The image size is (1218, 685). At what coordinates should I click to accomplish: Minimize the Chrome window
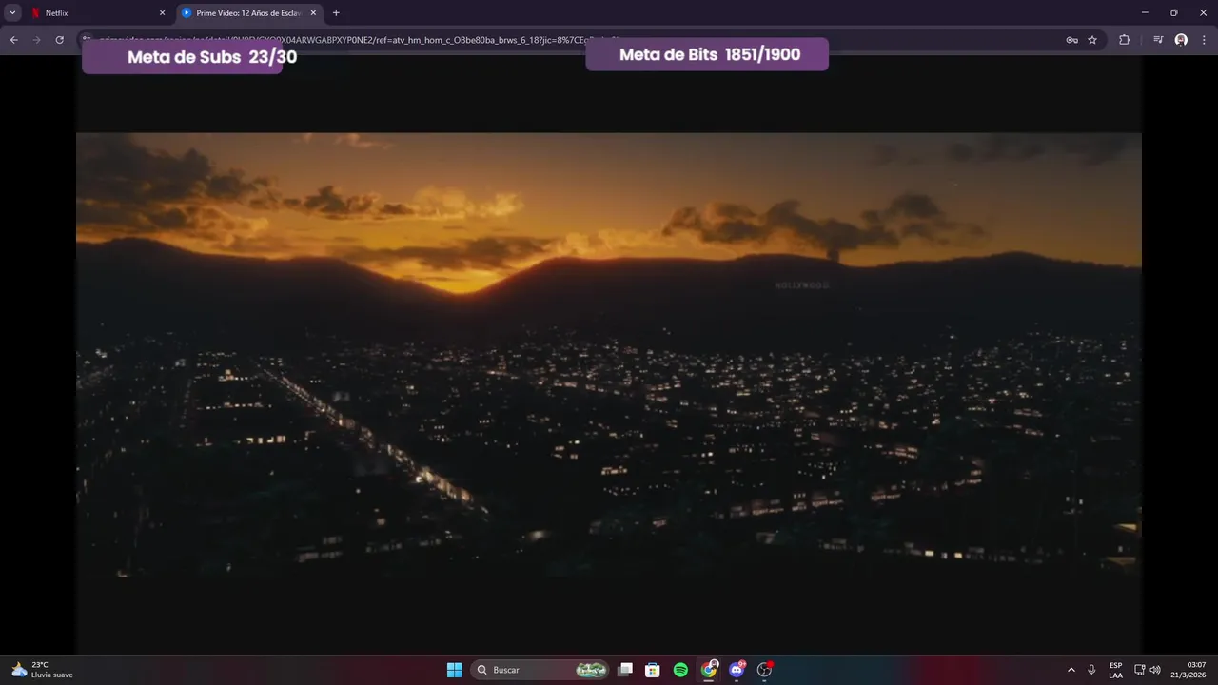pos(1145,13)
